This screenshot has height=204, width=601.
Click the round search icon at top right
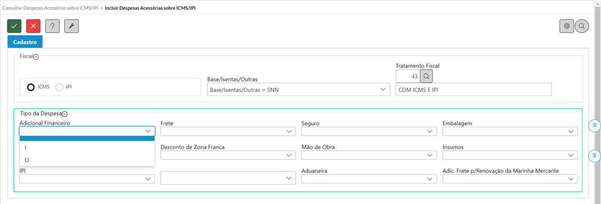(582, 26)
